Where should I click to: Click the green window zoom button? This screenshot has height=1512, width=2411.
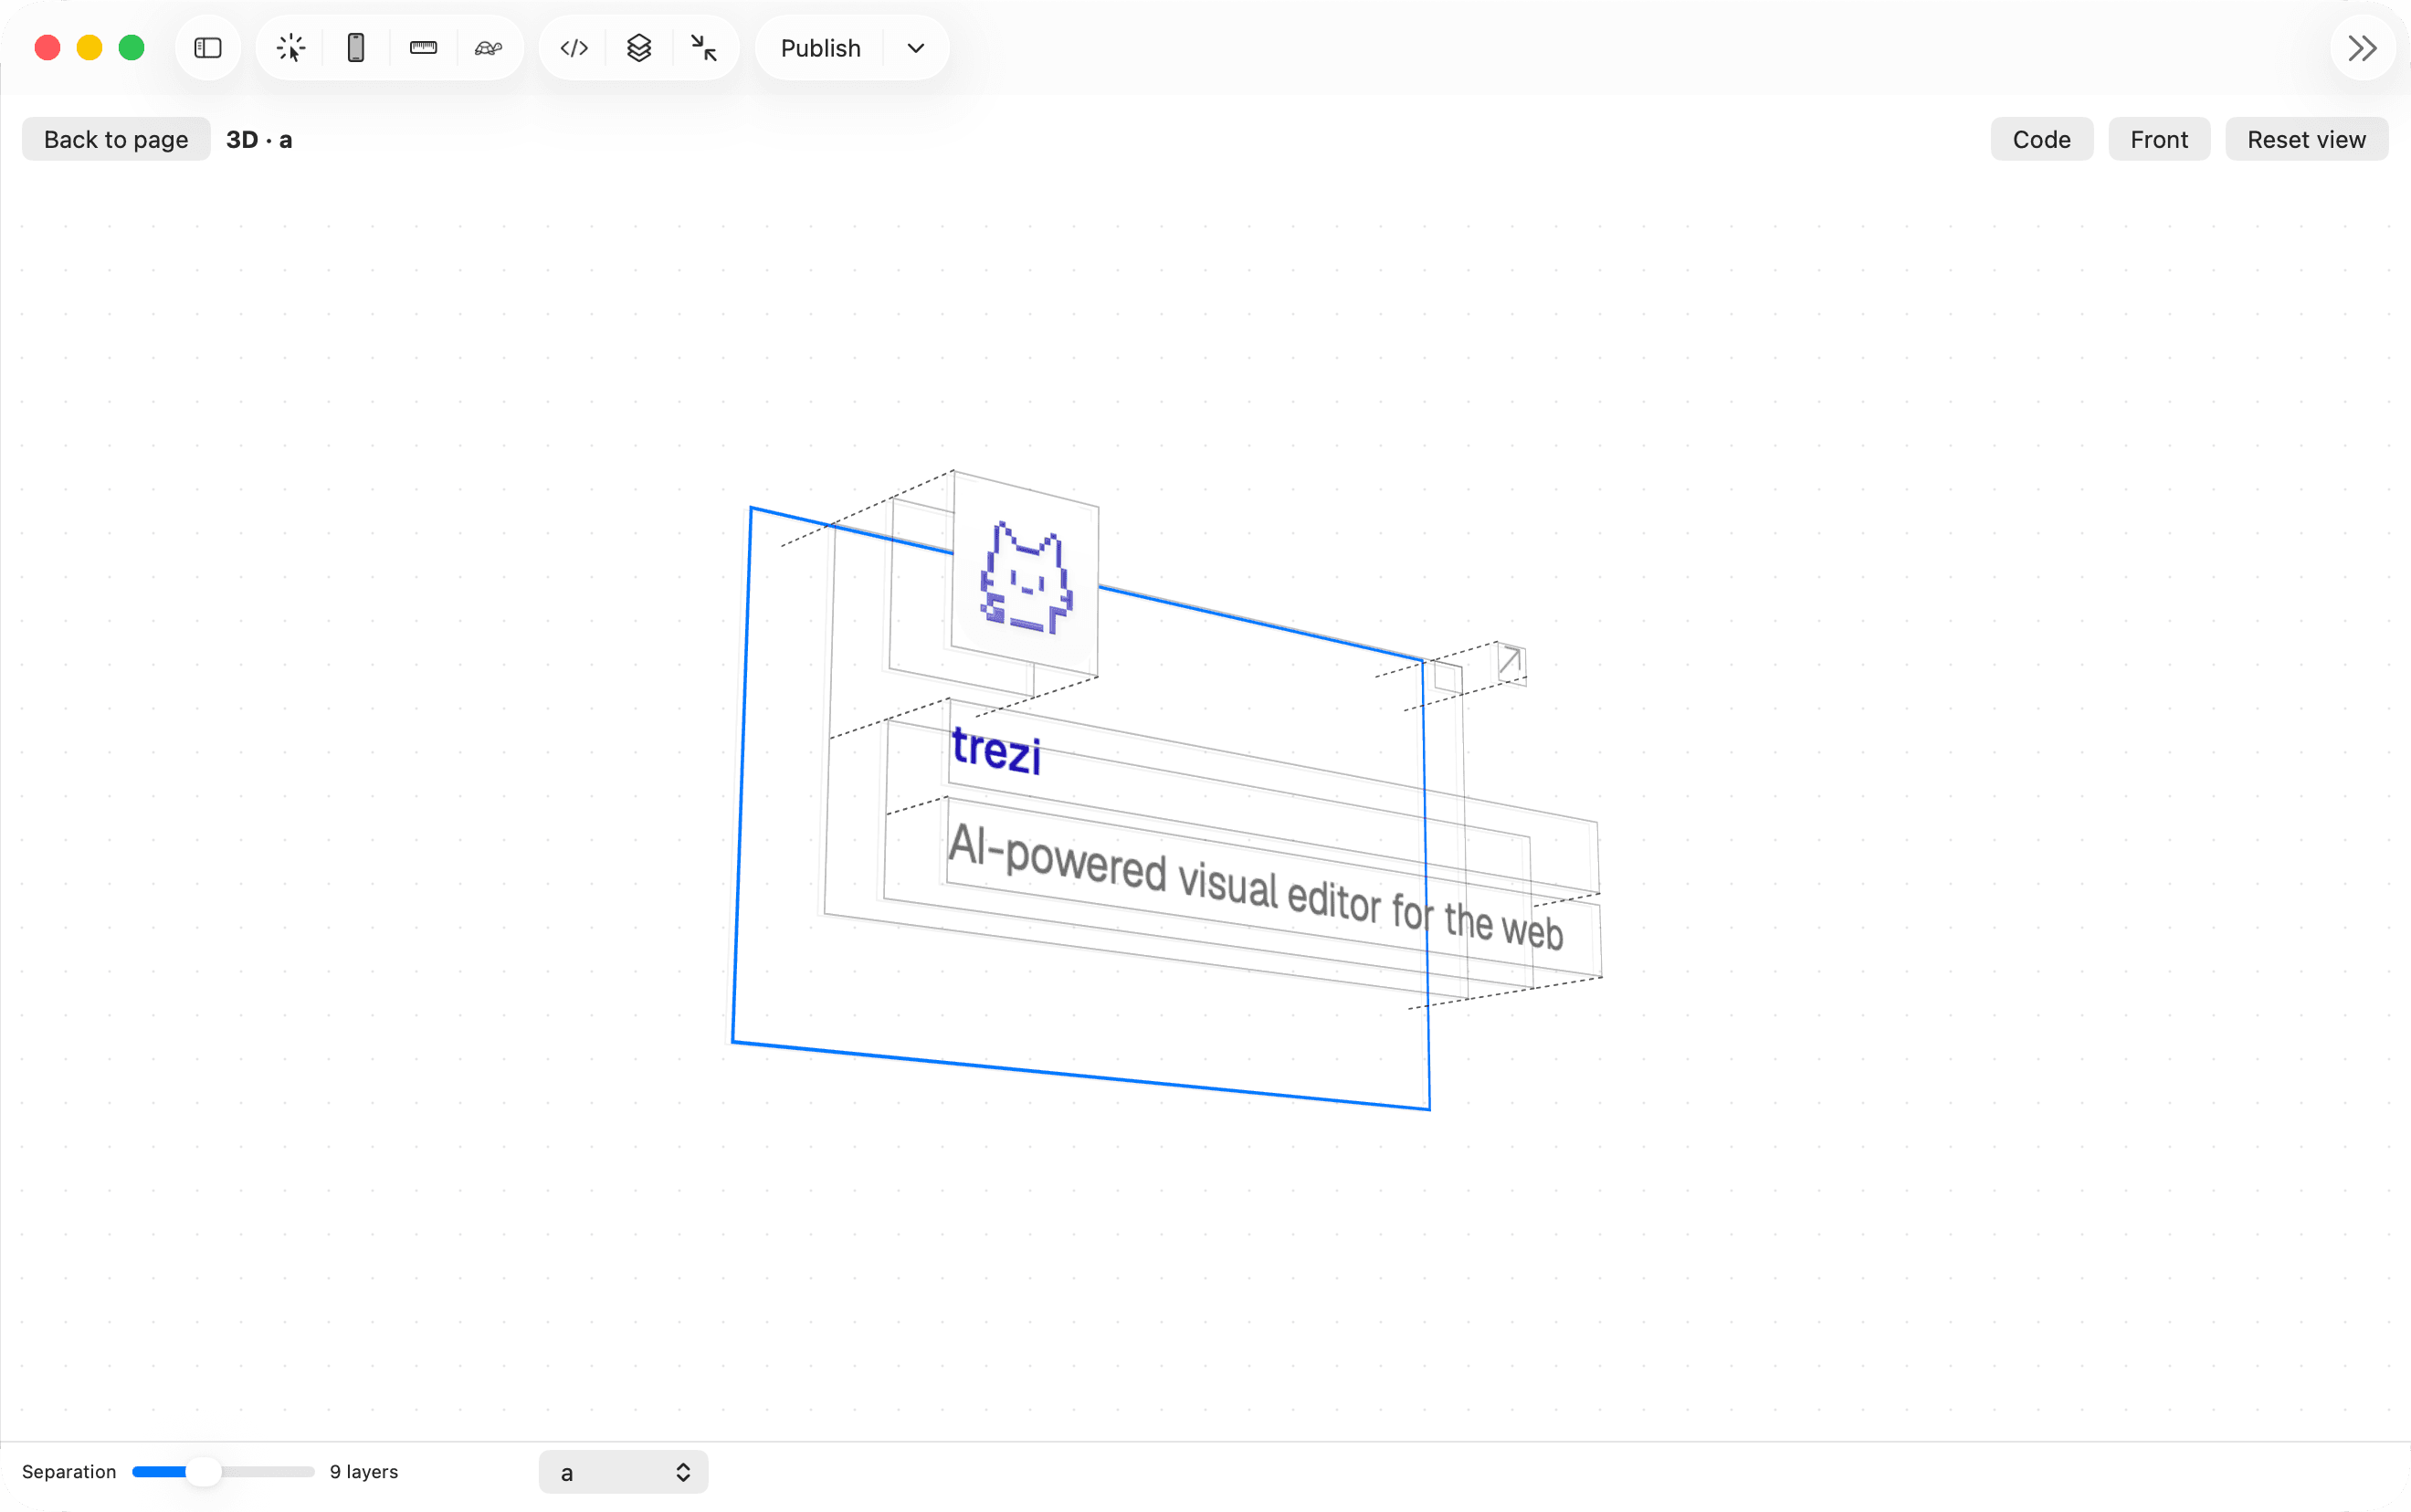point(131,48)
